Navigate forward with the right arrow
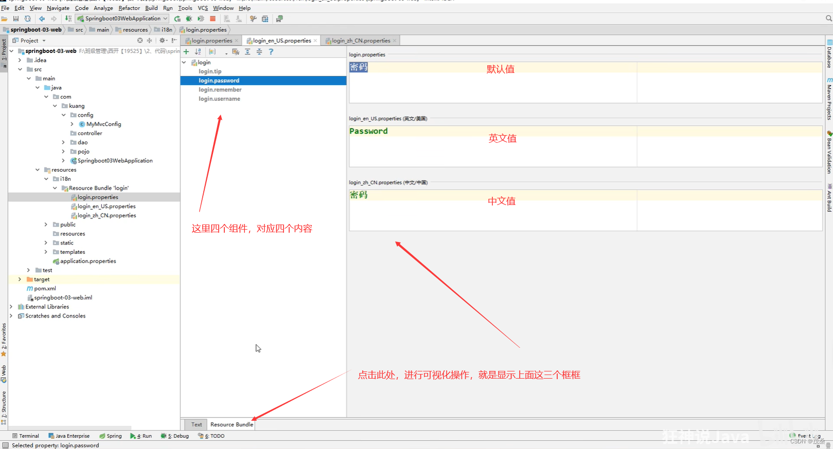 [54, 18]
